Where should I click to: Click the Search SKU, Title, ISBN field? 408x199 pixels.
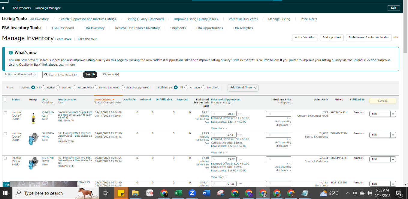tap(62, 74)
